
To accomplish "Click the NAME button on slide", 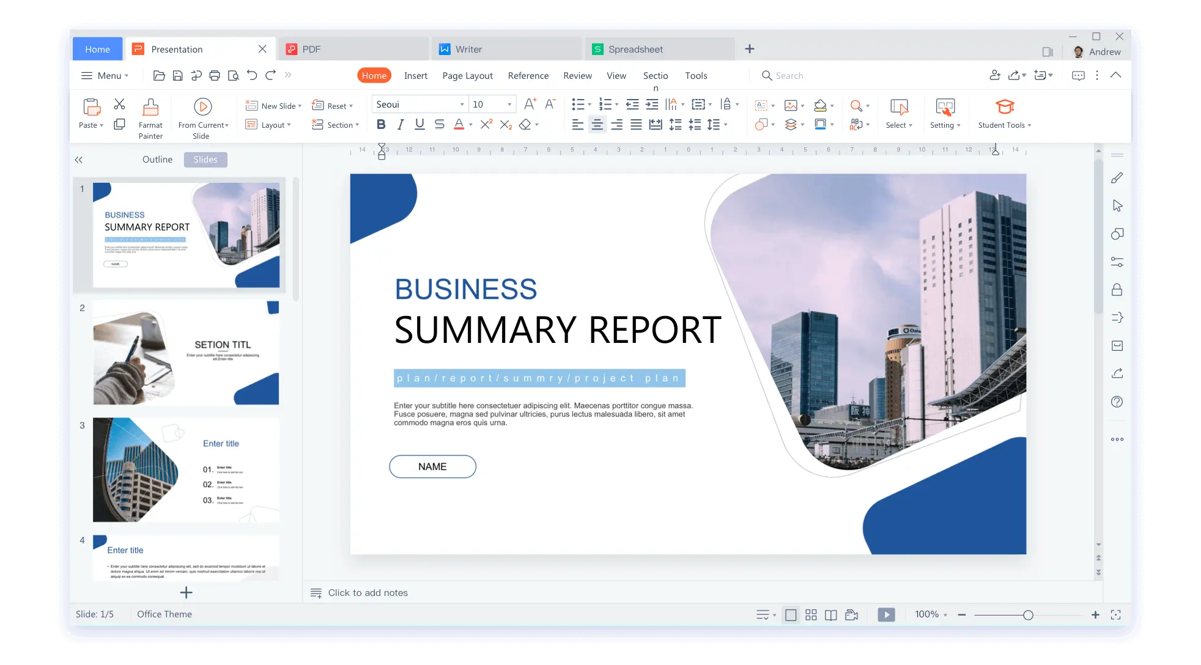I will [432, 466].
